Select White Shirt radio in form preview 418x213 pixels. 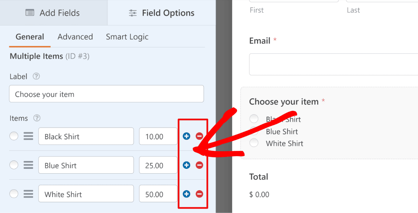(x=254, y=143)
